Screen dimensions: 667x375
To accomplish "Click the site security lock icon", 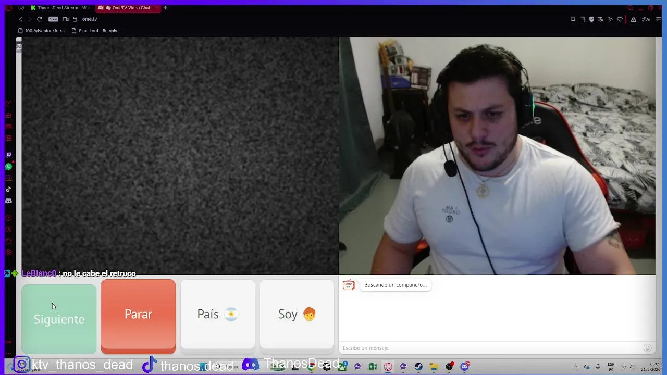I will 75,19.
